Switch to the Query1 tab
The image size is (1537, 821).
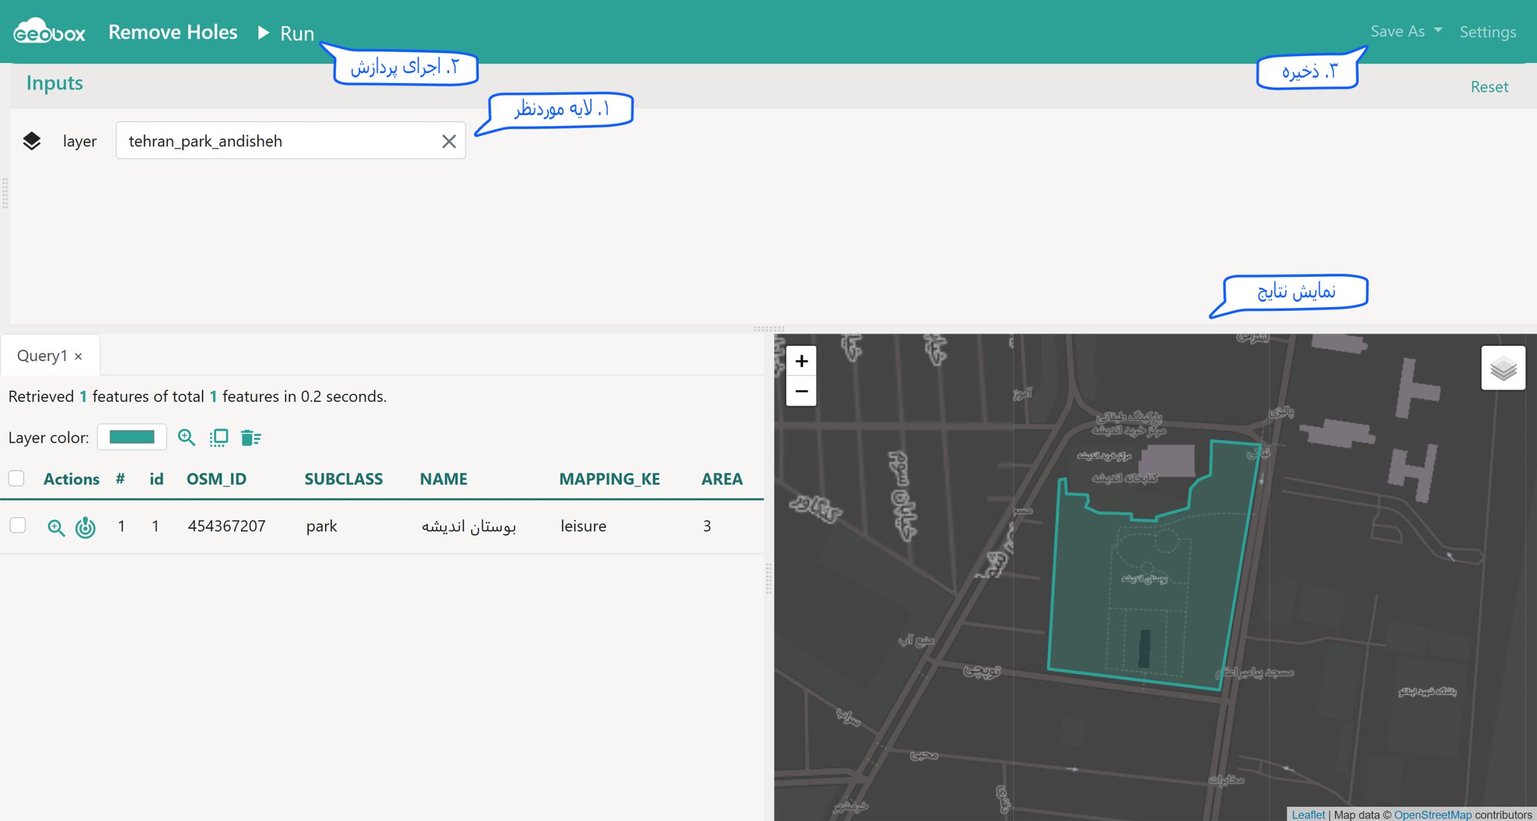pos(42,355)
